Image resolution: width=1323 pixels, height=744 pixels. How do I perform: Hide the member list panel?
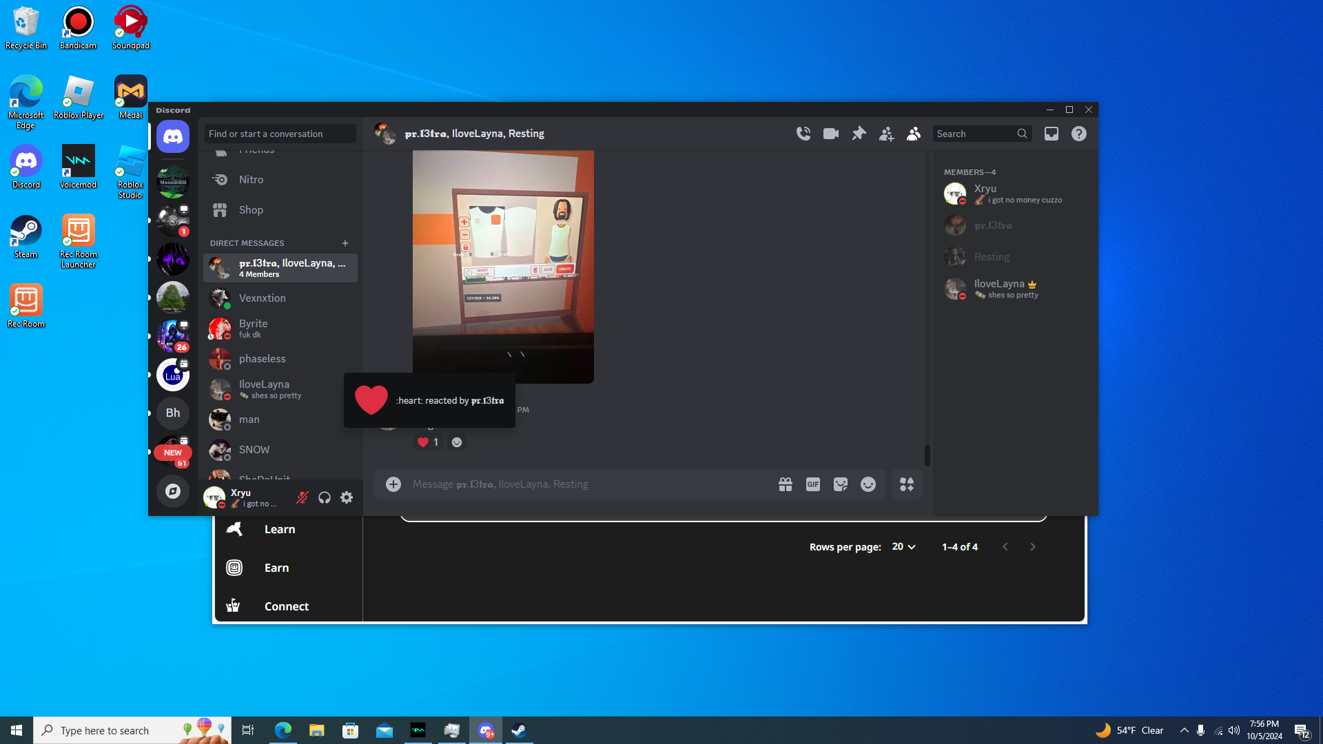click(914, 134)
